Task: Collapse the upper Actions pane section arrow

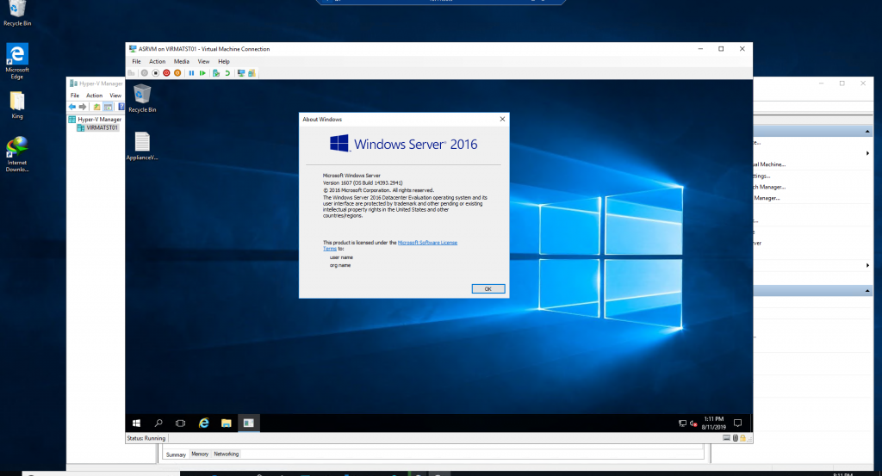Action: [x=866, y=131]
